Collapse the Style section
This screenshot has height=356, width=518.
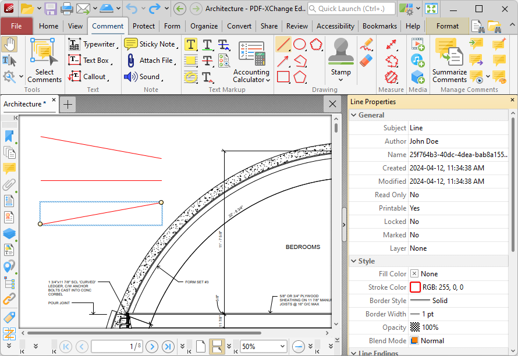(x=354, y=261)
